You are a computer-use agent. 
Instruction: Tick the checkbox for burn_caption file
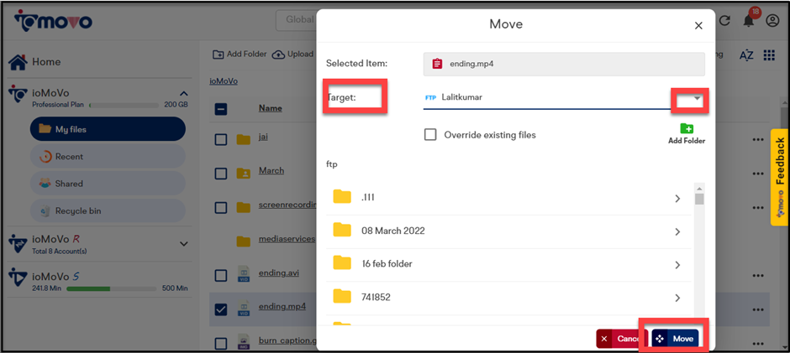(x=221, y=344)
